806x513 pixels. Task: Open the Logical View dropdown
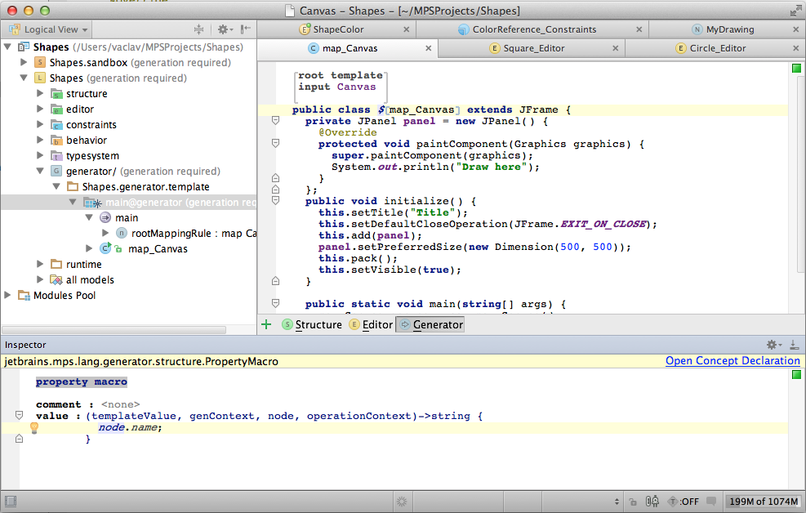51,29
